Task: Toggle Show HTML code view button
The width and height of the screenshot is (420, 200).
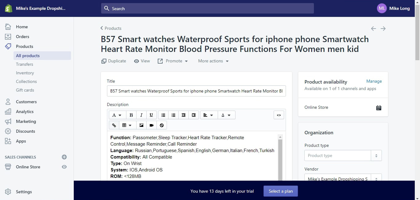Action: (279, 115)
